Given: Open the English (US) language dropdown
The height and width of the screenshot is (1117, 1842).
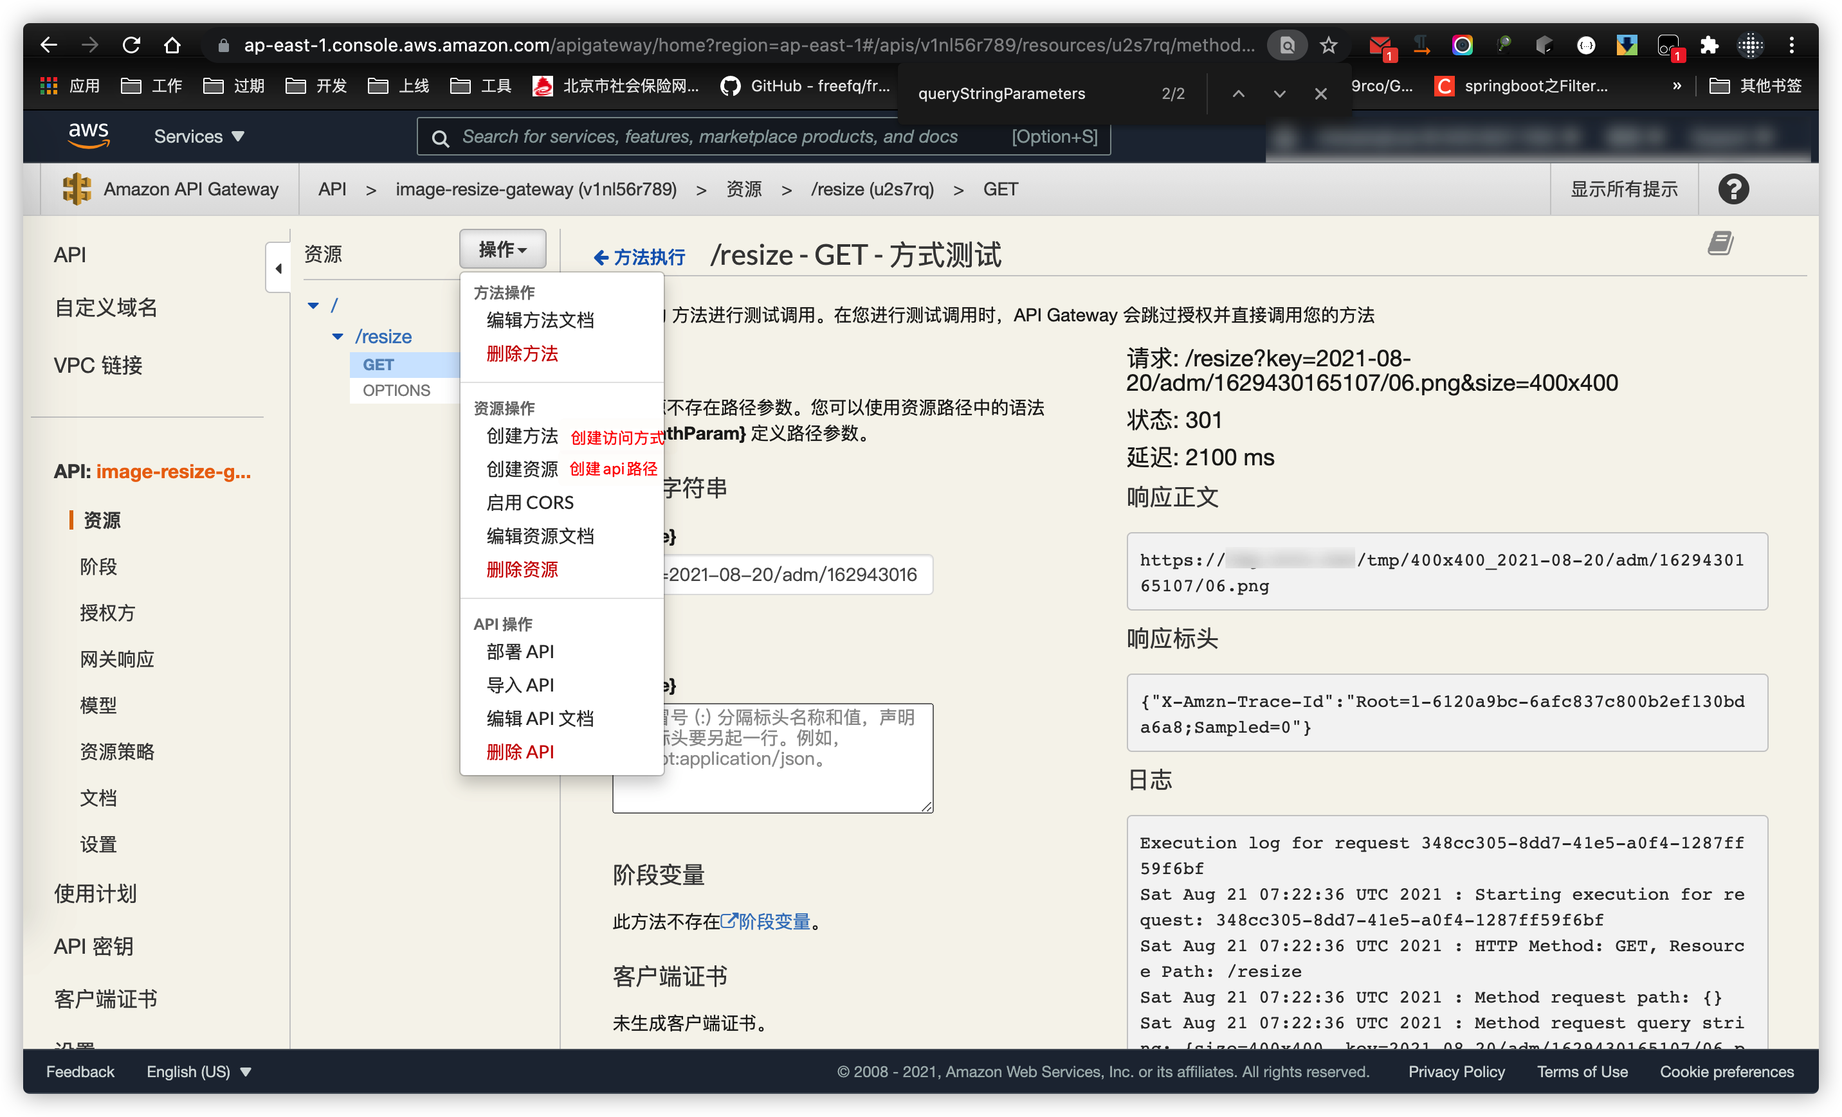Looking at the screenshot, I should pos(199,1071).
